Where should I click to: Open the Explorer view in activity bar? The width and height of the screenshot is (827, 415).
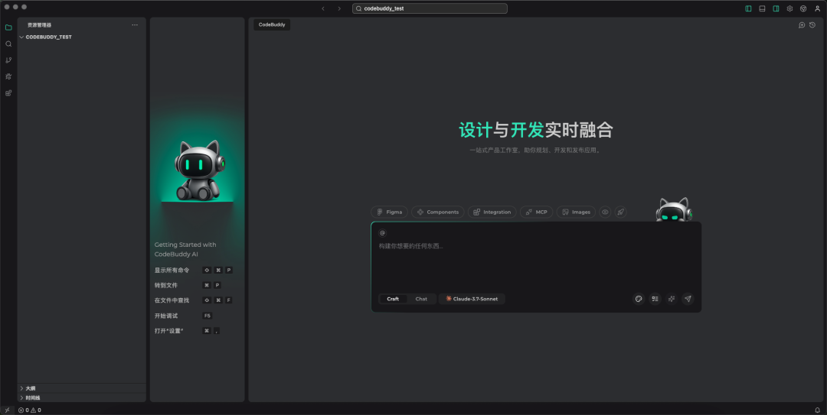coord(8,28)
